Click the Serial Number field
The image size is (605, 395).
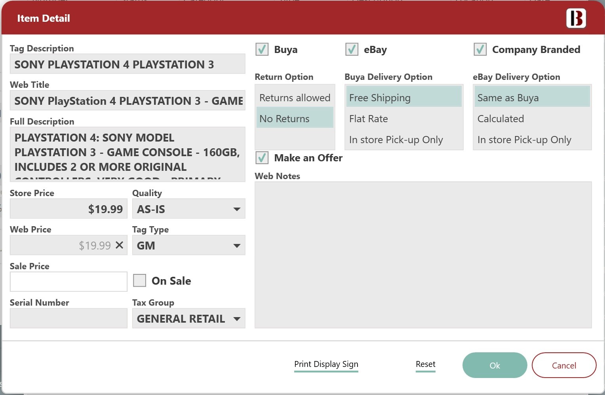pyautogui.click(x=68, y=318)
